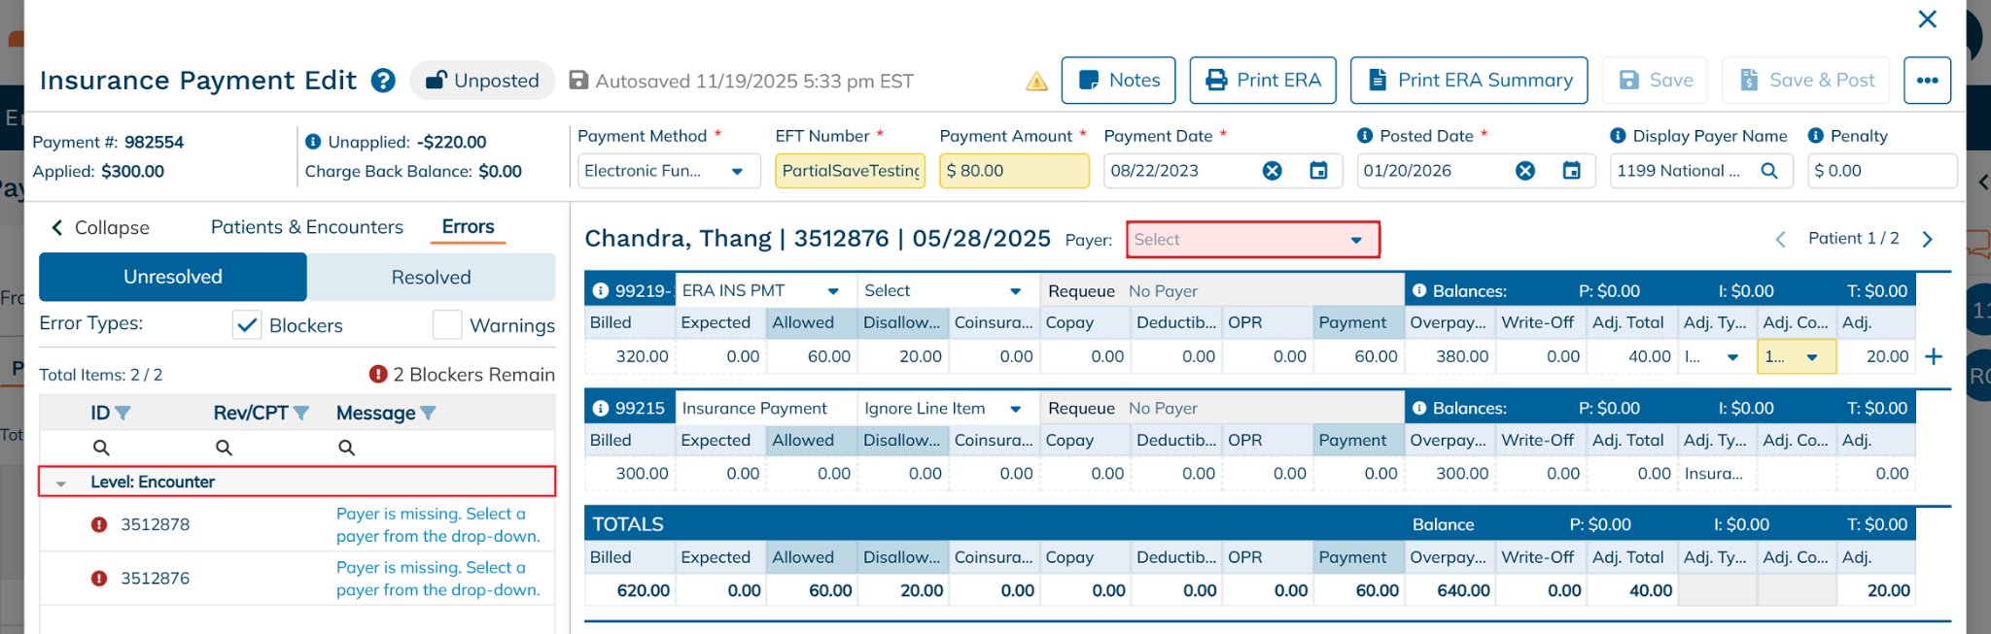Select the Errors tab
1991x634 pixels.
468,227
